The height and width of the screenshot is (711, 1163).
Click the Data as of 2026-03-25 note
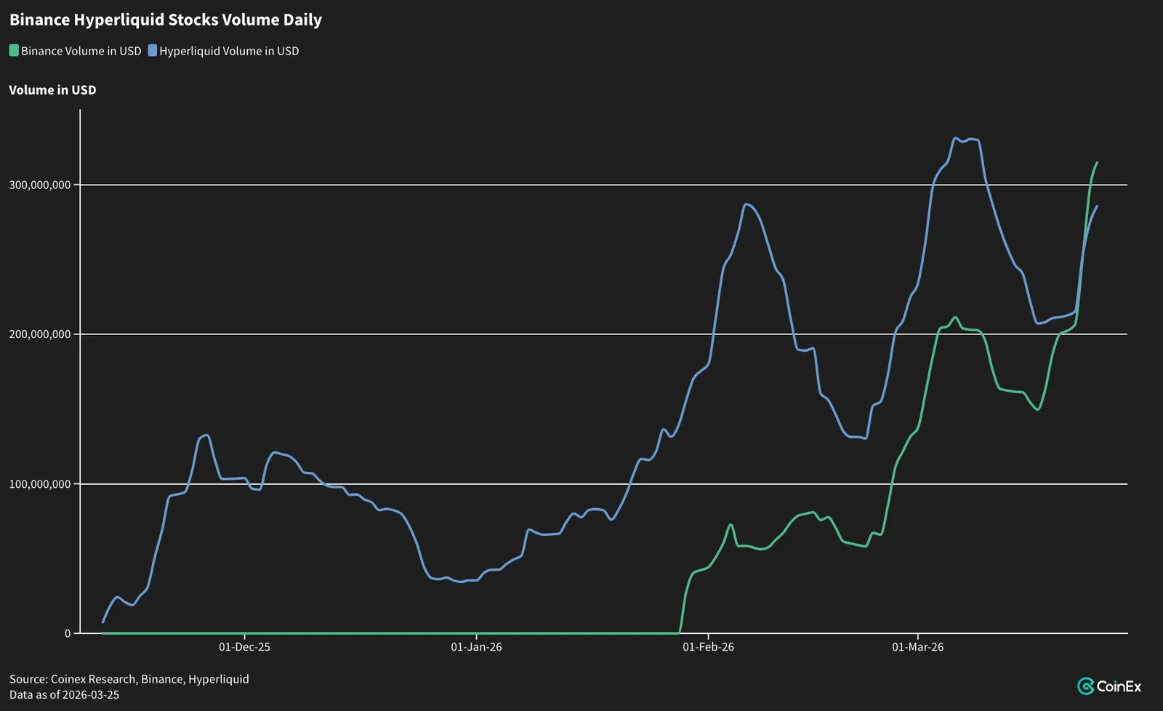click(x=65, y=694)
